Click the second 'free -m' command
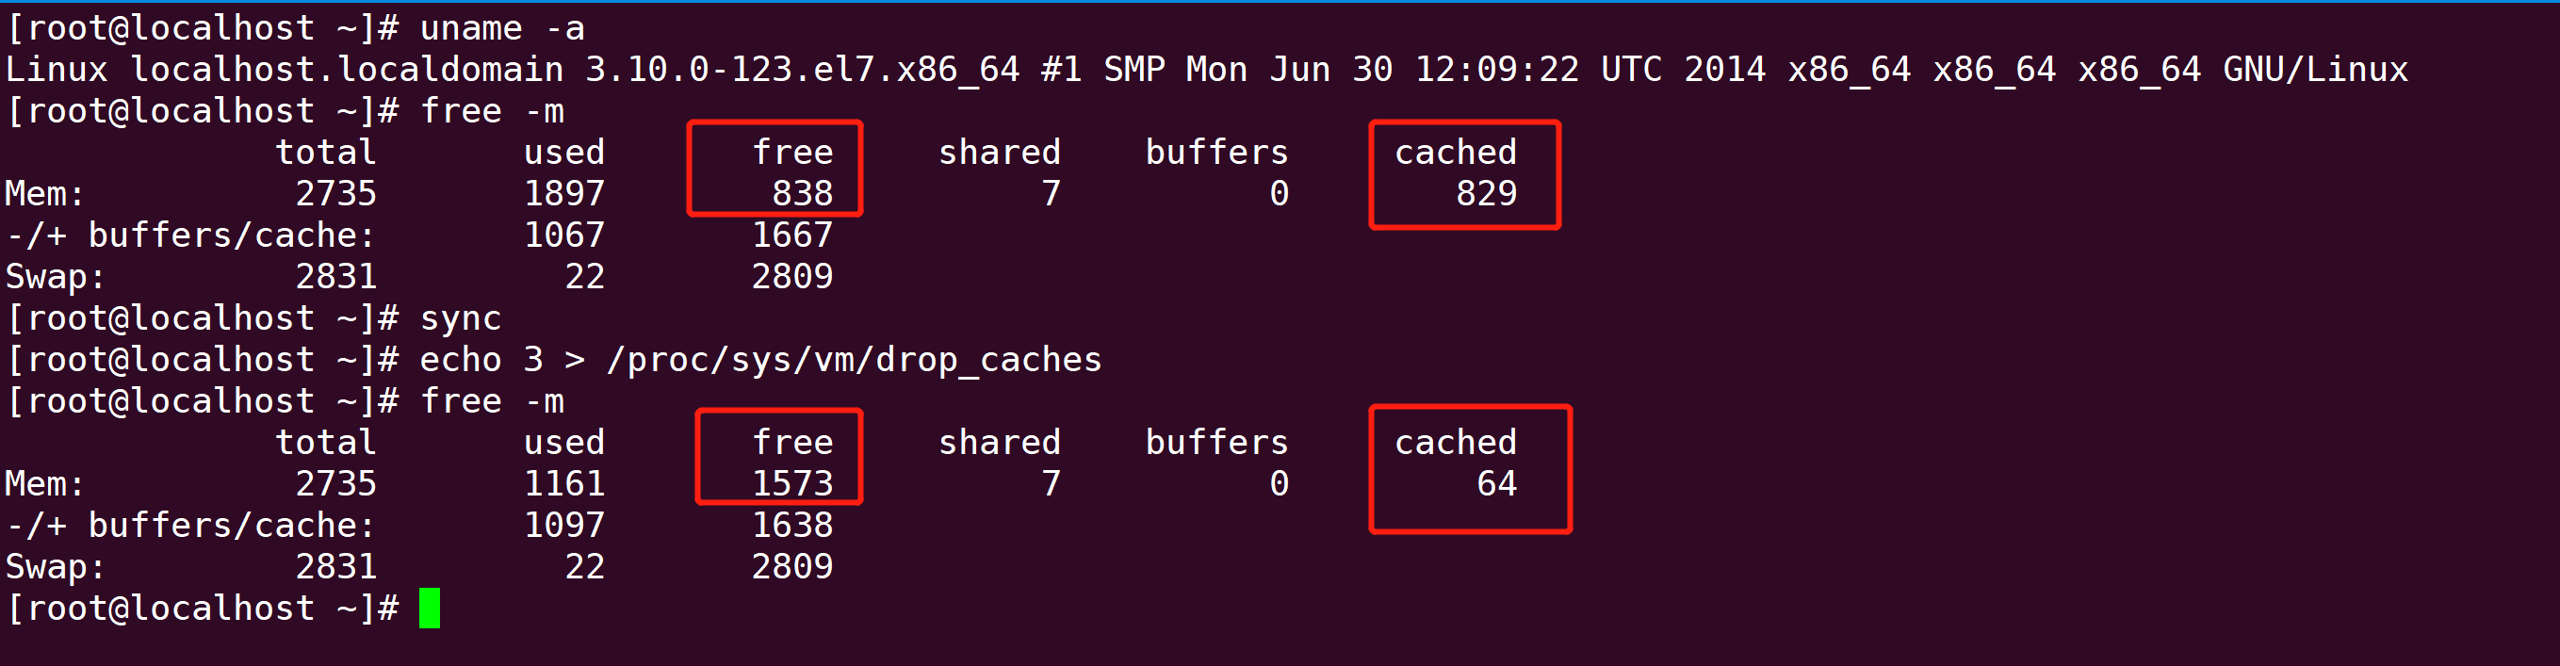 pyautogui.click(x=492, y=400)
